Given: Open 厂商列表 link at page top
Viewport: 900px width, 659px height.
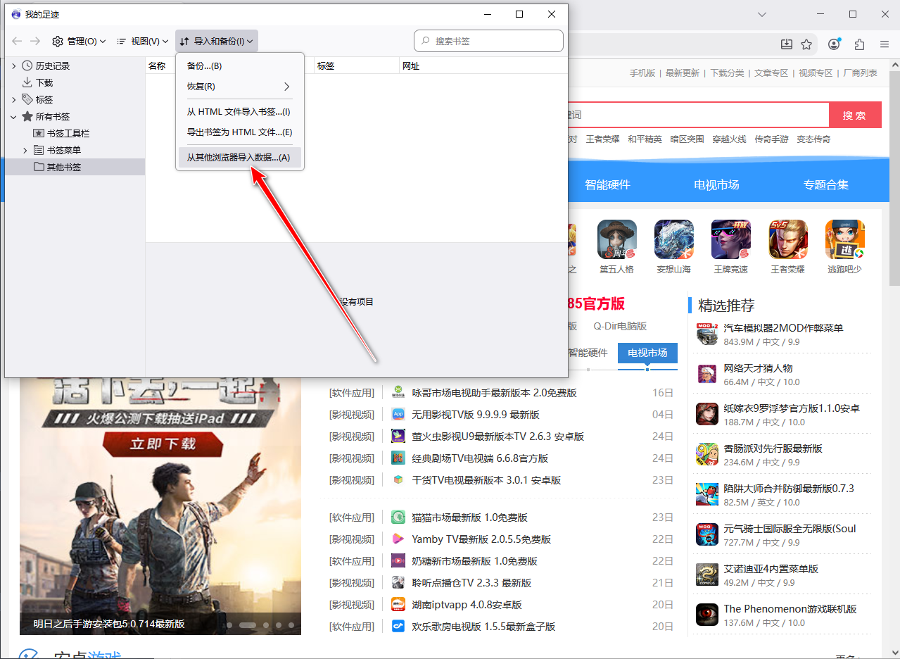Looking at the screenshot, I should point(860,73).
